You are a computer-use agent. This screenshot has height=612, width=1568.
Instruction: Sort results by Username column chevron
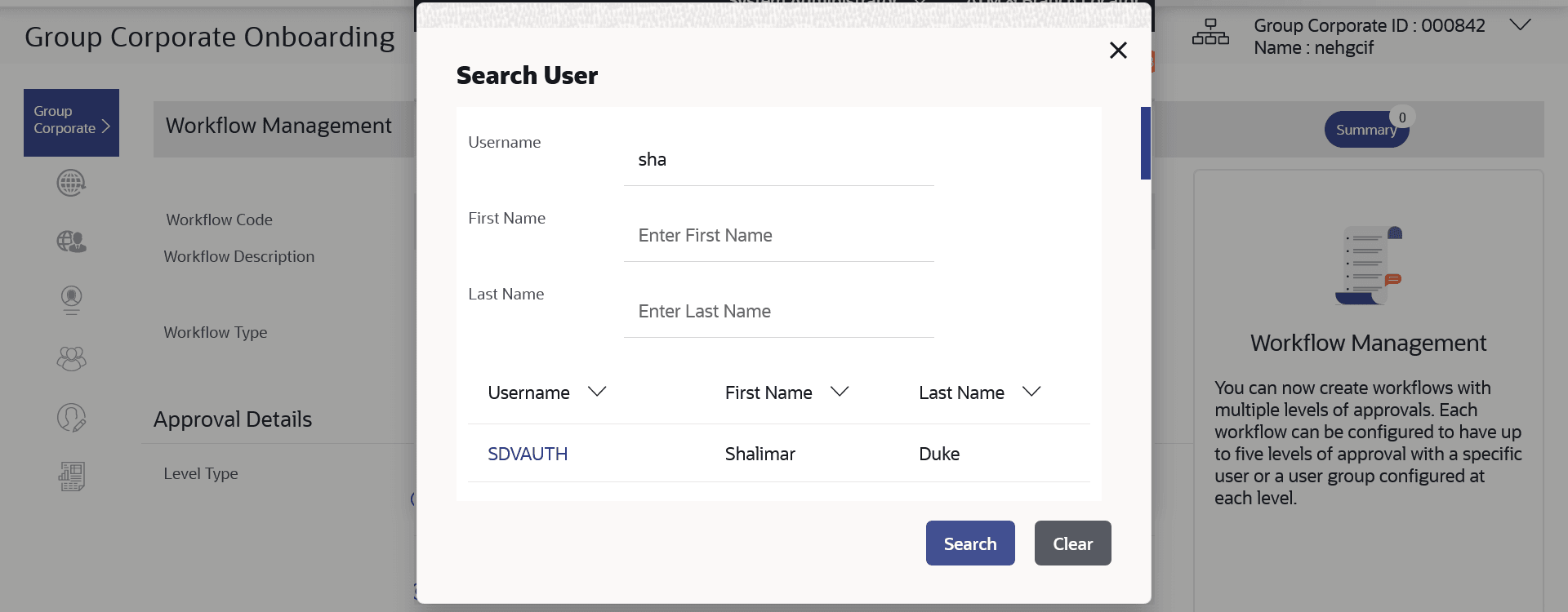597,392
